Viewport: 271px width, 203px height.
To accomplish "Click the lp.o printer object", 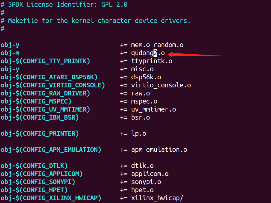I will 138,134.
